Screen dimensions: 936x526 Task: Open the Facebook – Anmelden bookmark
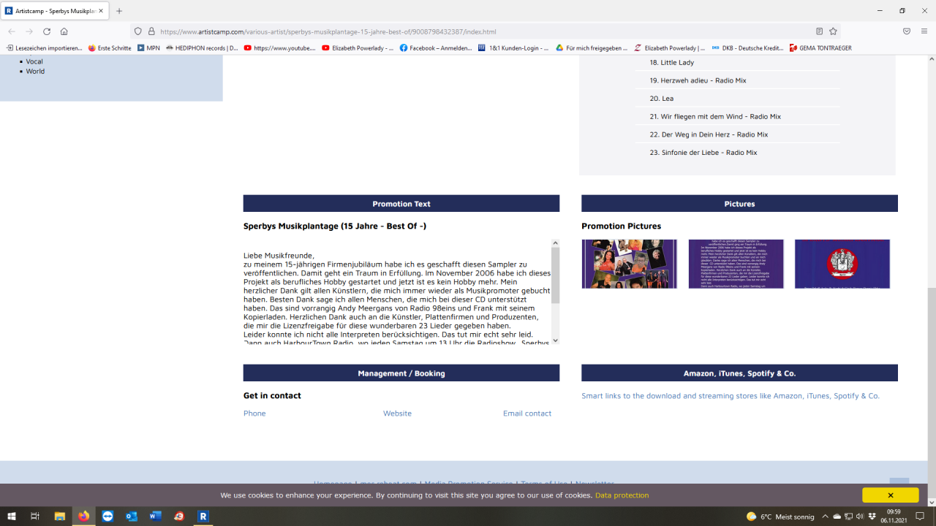[436, 48]
